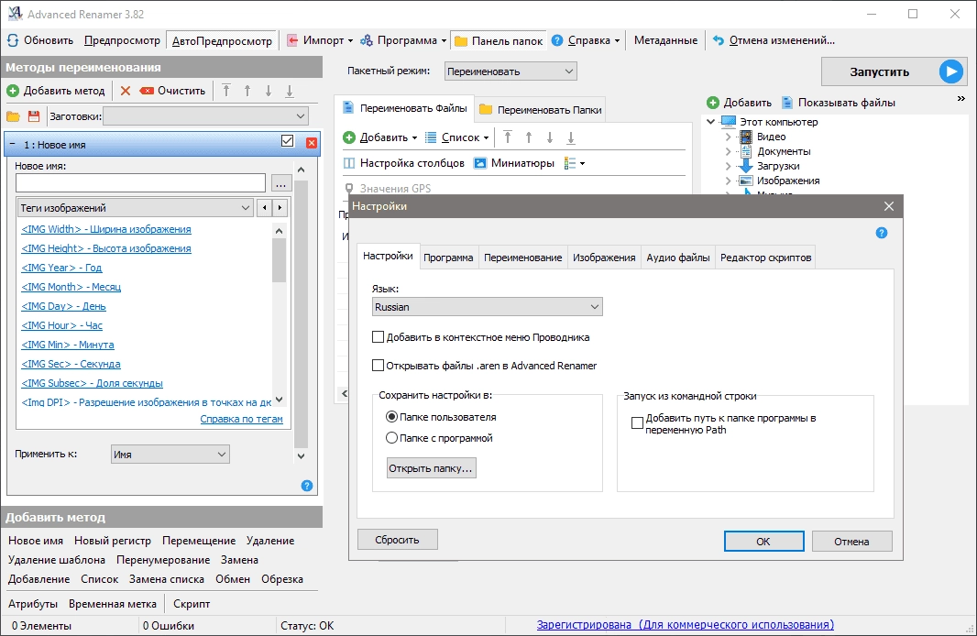This screenshot has height=636, width=977.
Task: Insert the <IMG Year> tag link
Action: (61, 268)
